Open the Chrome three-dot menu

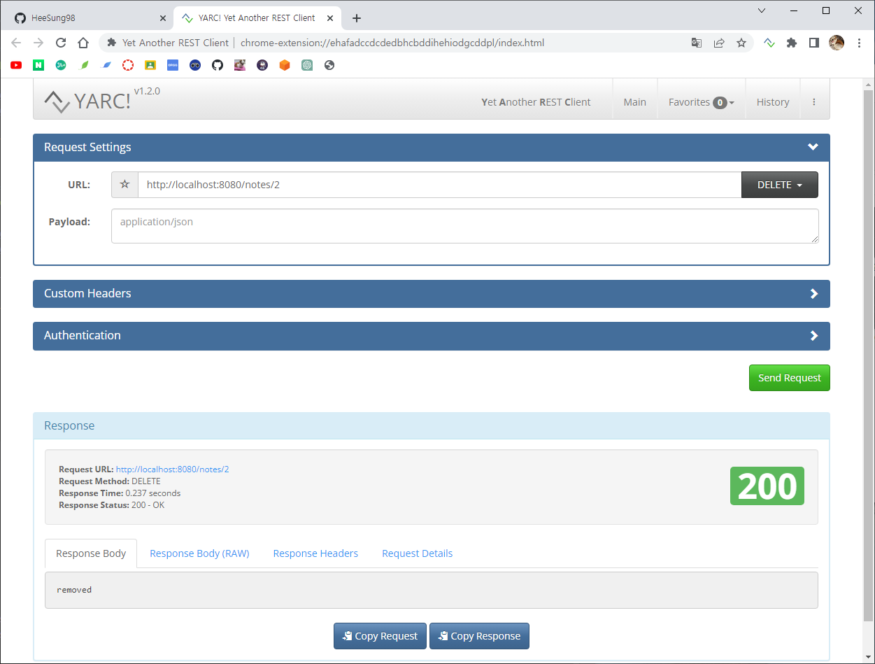(860, 43)
